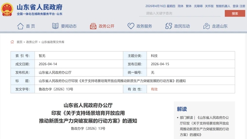Click the home house icon in navigation
The height and width of the screenshot is (139, 247).
pyautogui.click(x=20, y=26)
